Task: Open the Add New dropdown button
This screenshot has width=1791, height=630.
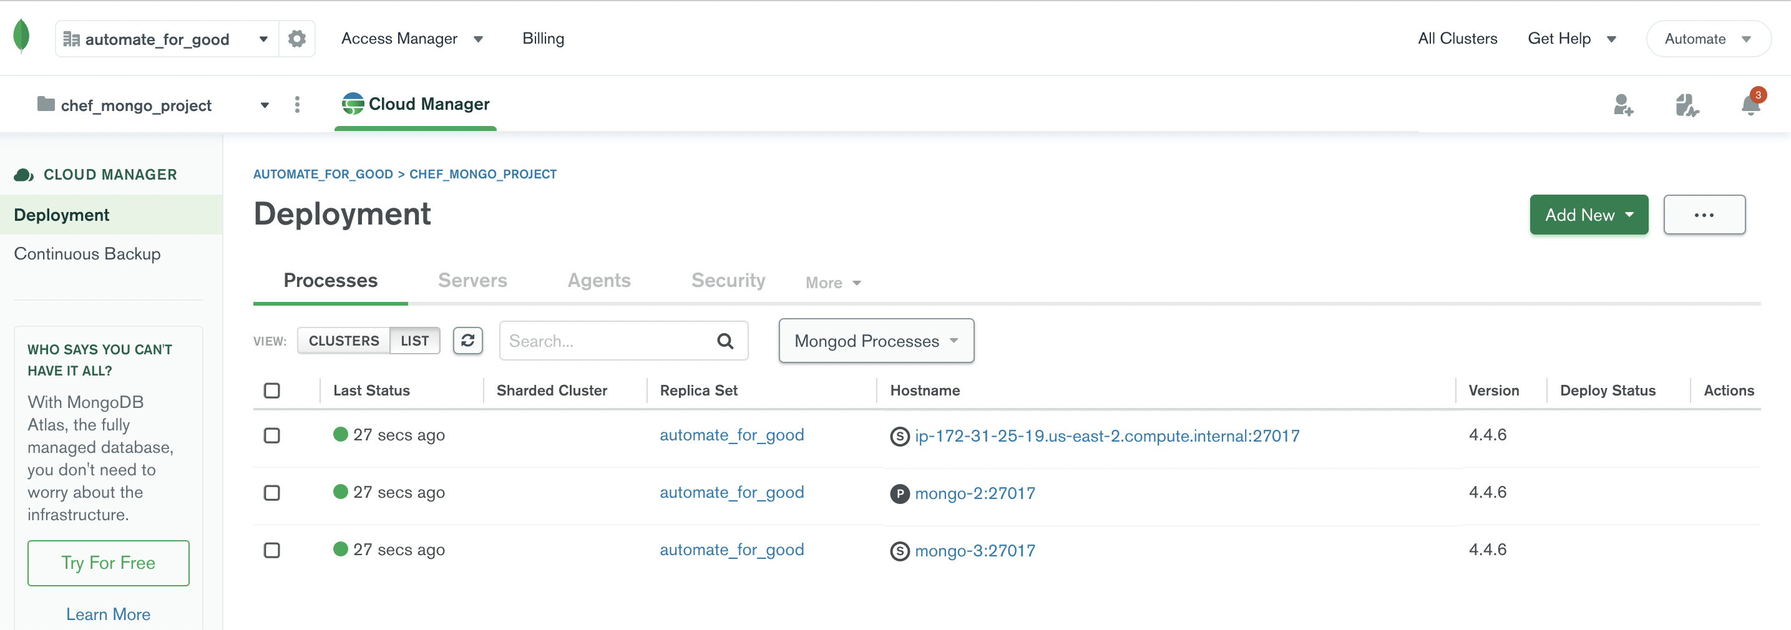Action: pyautogui.click(x=1589, y=215)
